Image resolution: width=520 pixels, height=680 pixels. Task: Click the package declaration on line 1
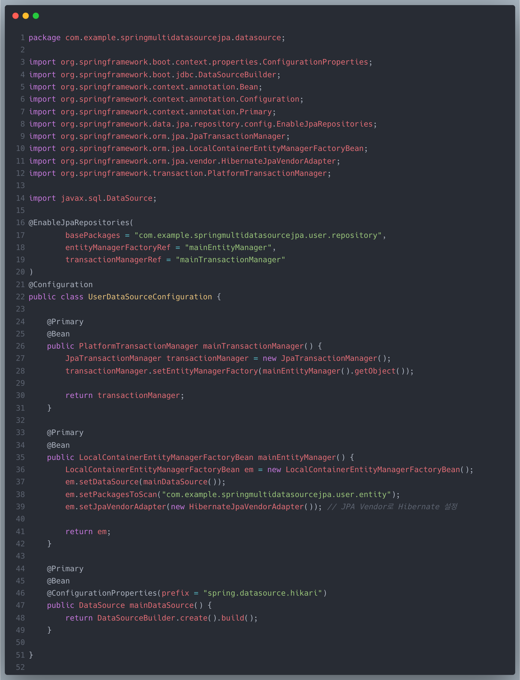click(x=157, y=37)
